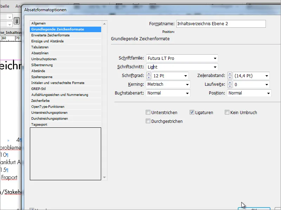Click the chain link icon behind dialog
Screen dimensions: 281x210
click(17, 21)
